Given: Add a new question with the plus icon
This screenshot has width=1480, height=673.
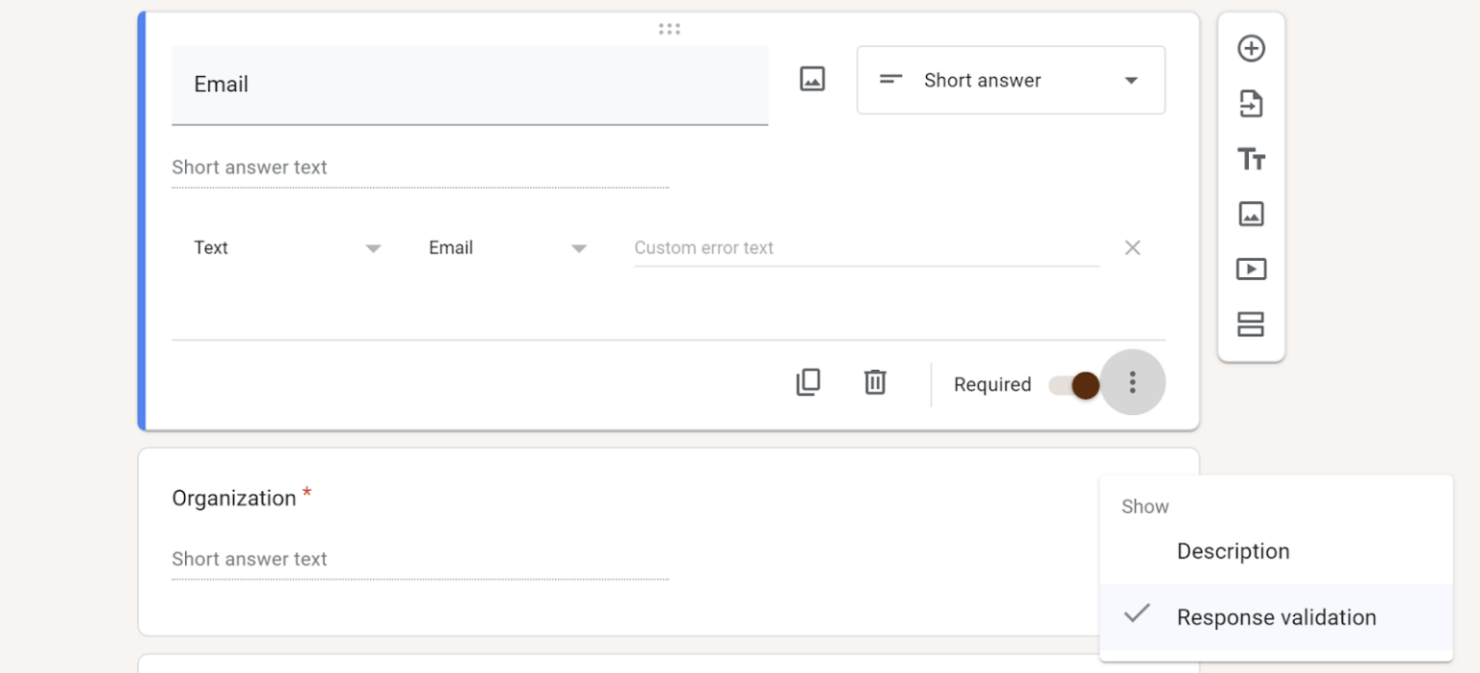Looking at the screenshot, I should [x=1252, y=47].
